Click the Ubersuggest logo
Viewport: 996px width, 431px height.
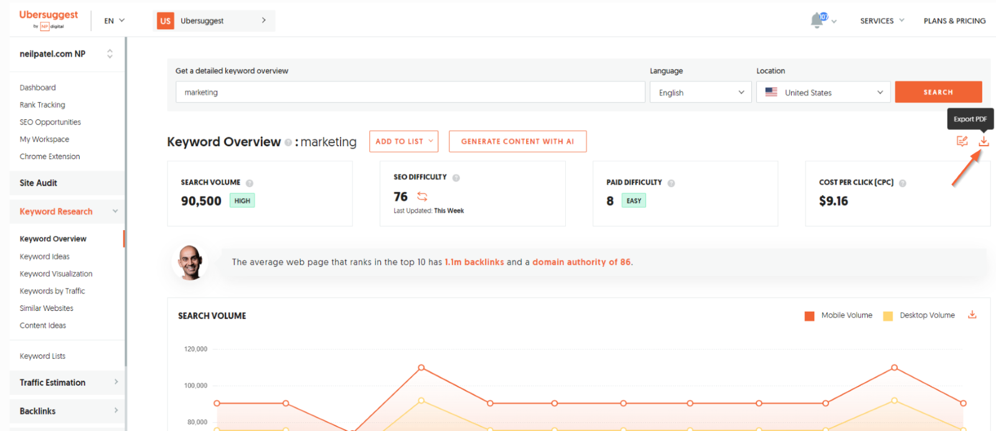point(49,19)
